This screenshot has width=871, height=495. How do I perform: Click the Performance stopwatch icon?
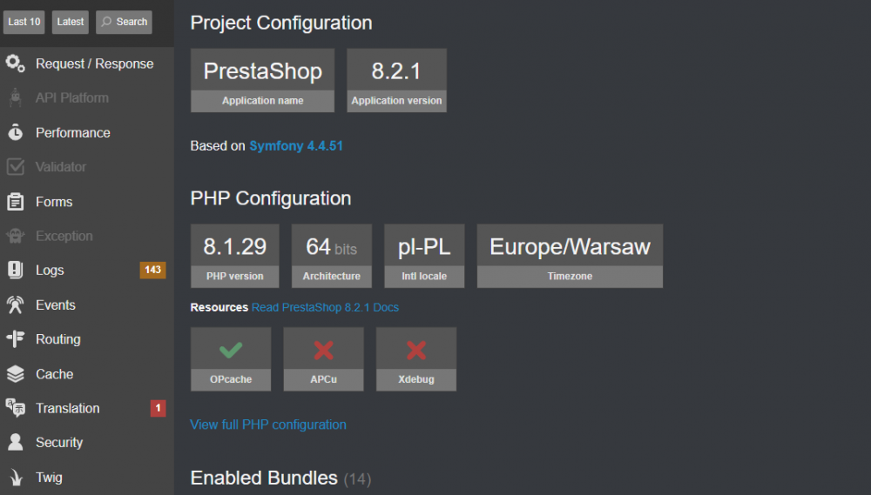(16, 132)
